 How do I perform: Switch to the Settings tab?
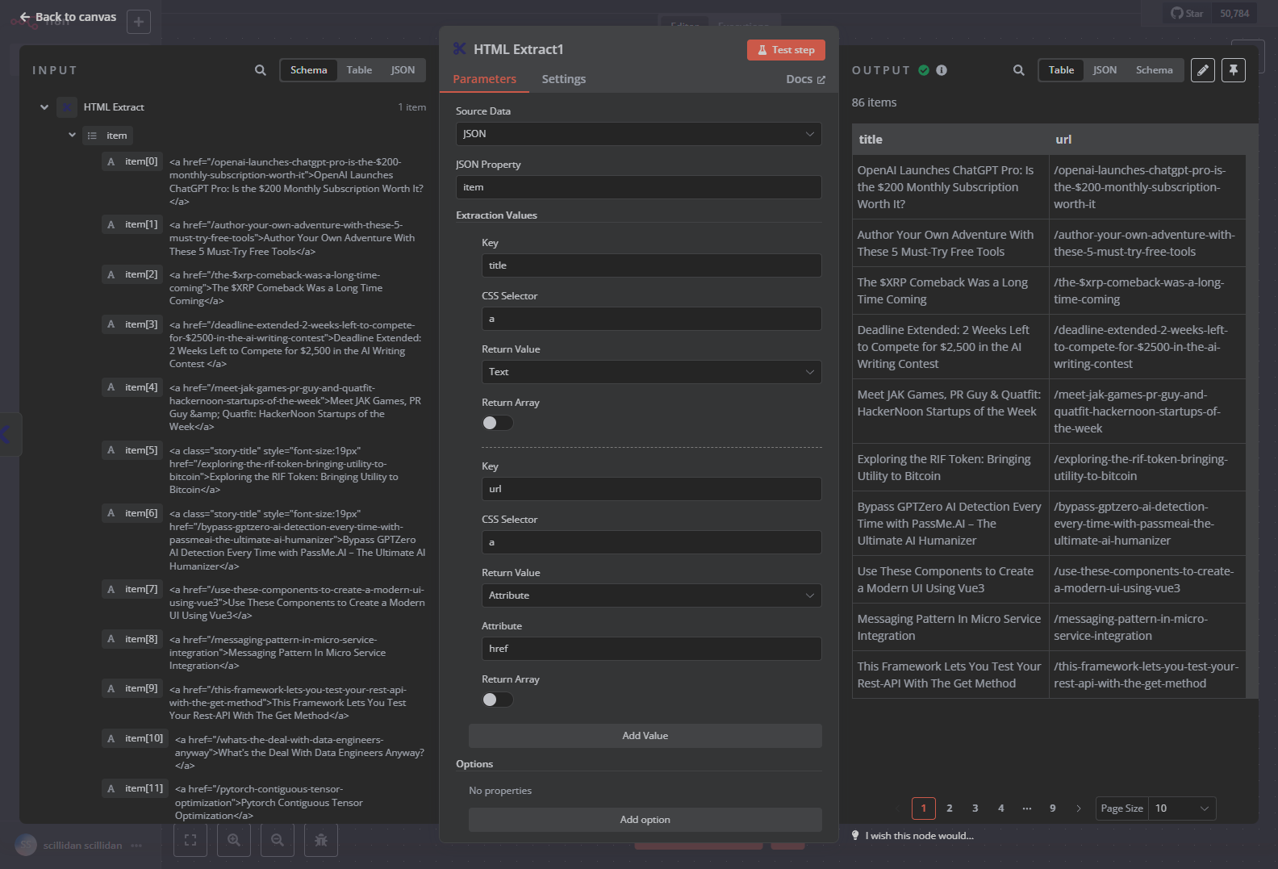pyautogui.click(x=564, y=79)
